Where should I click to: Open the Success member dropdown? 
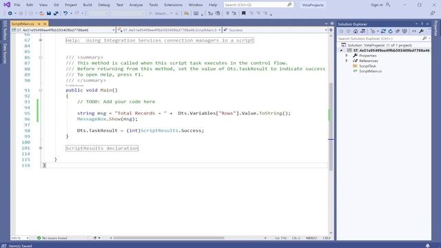pos(326,30)
